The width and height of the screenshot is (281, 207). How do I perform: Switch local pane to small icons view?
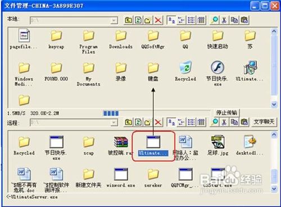[181, 20]
